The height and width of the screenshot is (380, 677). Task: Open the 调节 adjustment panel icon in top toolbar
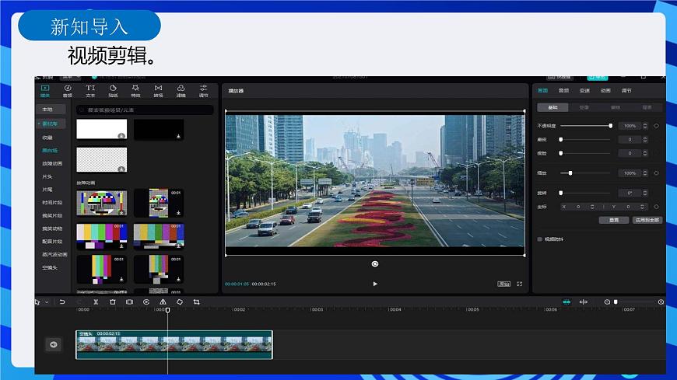[204, 91]
